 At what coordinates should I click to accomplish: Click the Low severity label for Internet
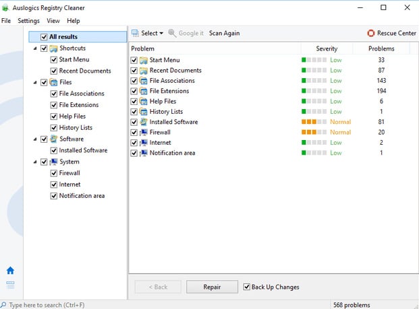tap(336, 143)
